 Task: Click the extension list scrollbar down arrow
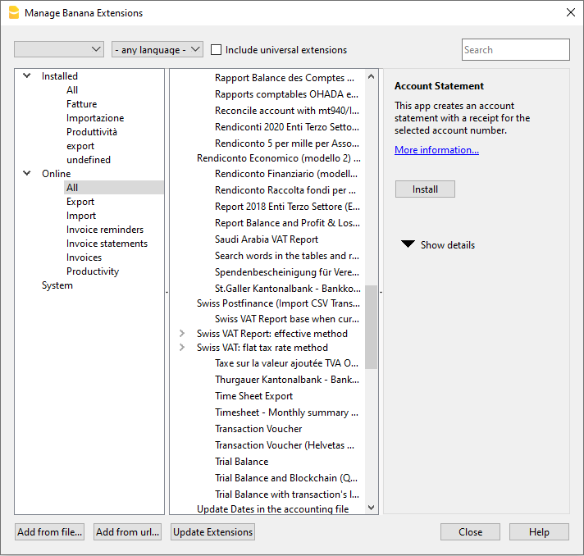pyautogui.click(x=371, y=508)
